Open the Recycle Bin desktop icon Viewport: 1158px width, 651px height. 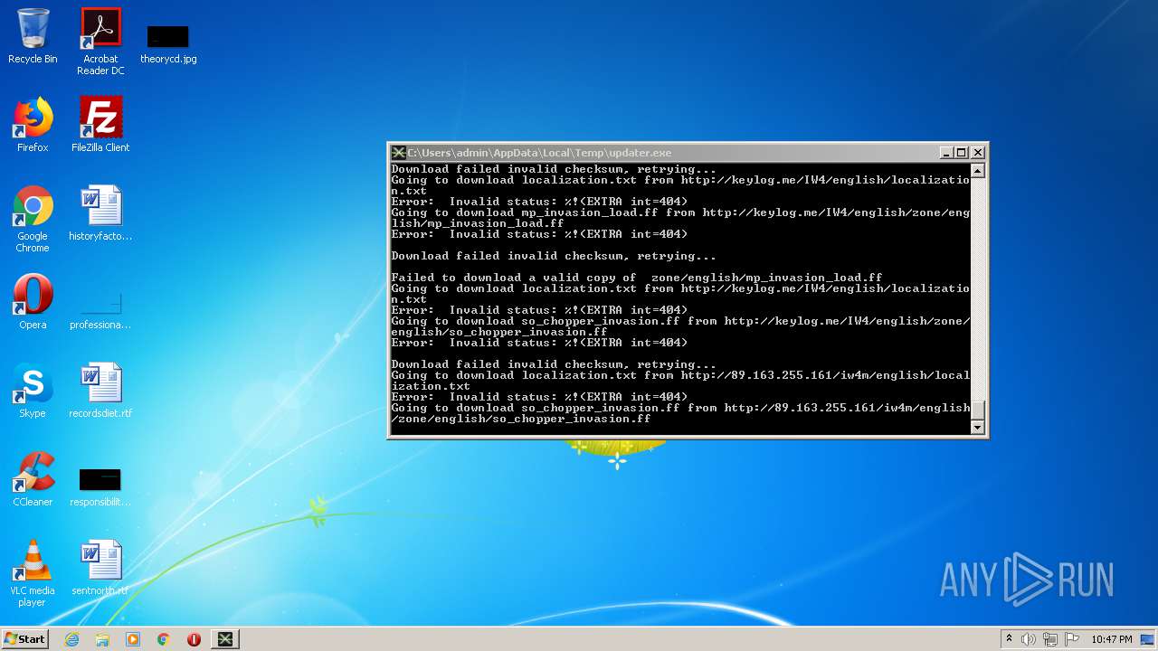pos(33,36)
